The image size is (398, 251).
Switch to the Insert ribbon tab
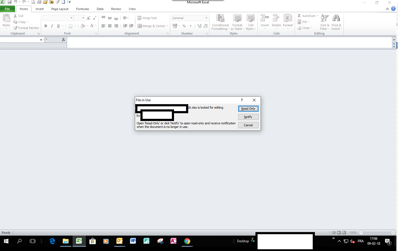[x=40, y=9]
